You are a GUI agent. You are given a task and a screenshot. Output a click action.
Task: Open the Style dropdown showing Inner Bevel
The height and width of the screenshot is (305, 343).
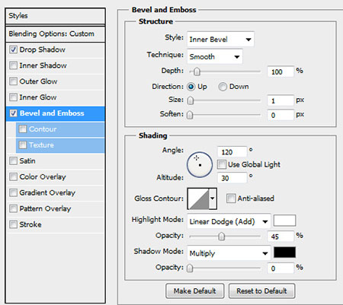pos(220,40)
